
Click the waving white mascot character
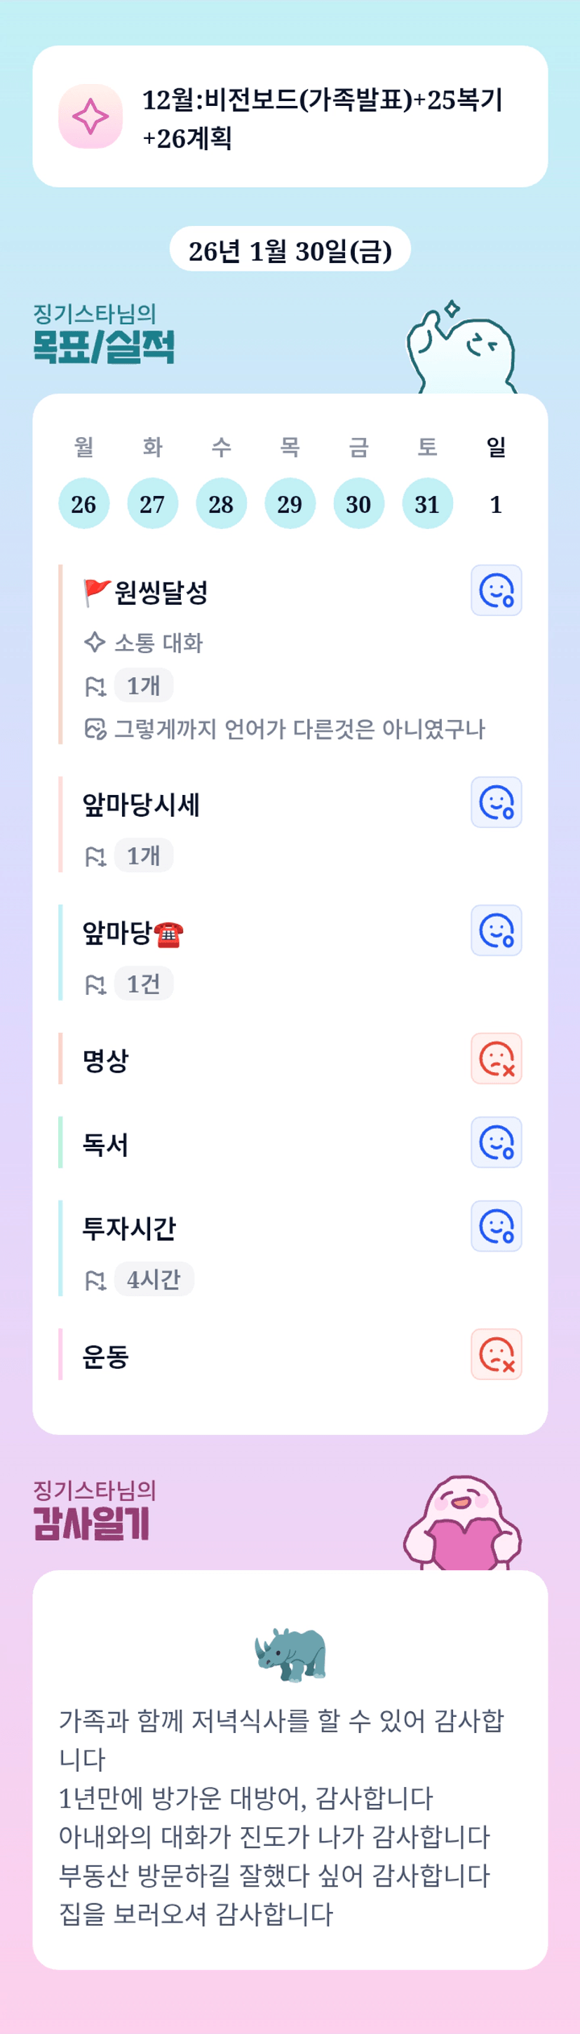pos(462,349)
